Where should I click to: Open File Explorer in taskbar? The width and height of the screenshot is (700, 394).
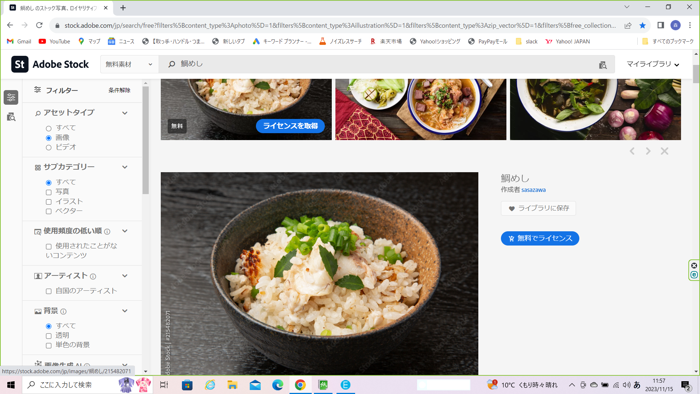click(x=232, y=385)
